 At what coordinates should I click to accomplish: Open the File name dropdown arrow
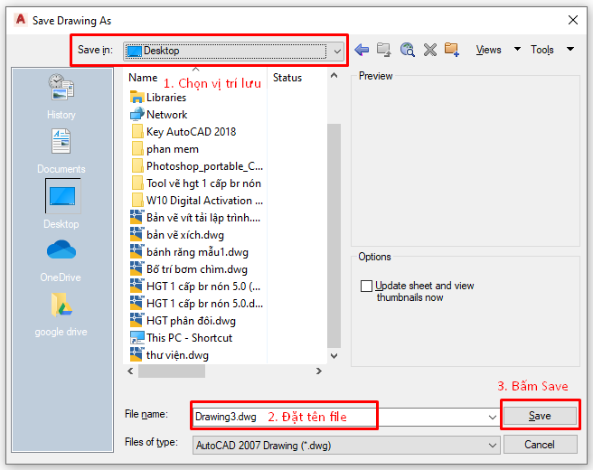coord(492,417)
